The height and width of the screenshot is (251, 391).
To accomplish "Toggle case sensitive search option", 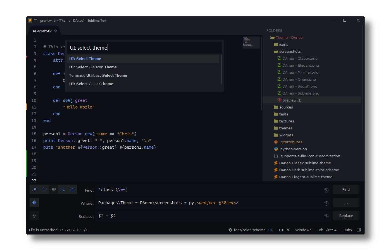I will click(44, 189).
